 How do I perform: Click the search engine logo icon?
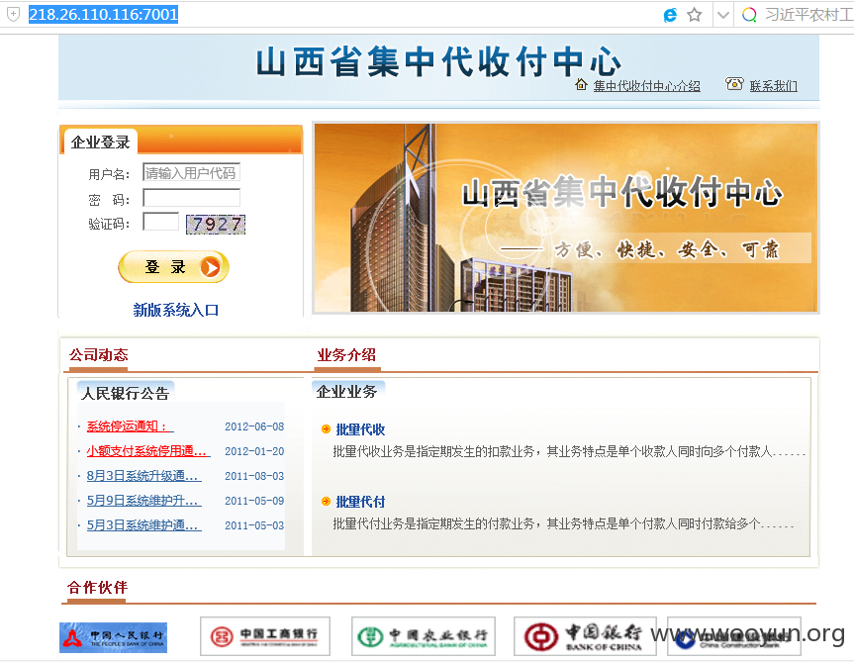pos(749,15)
